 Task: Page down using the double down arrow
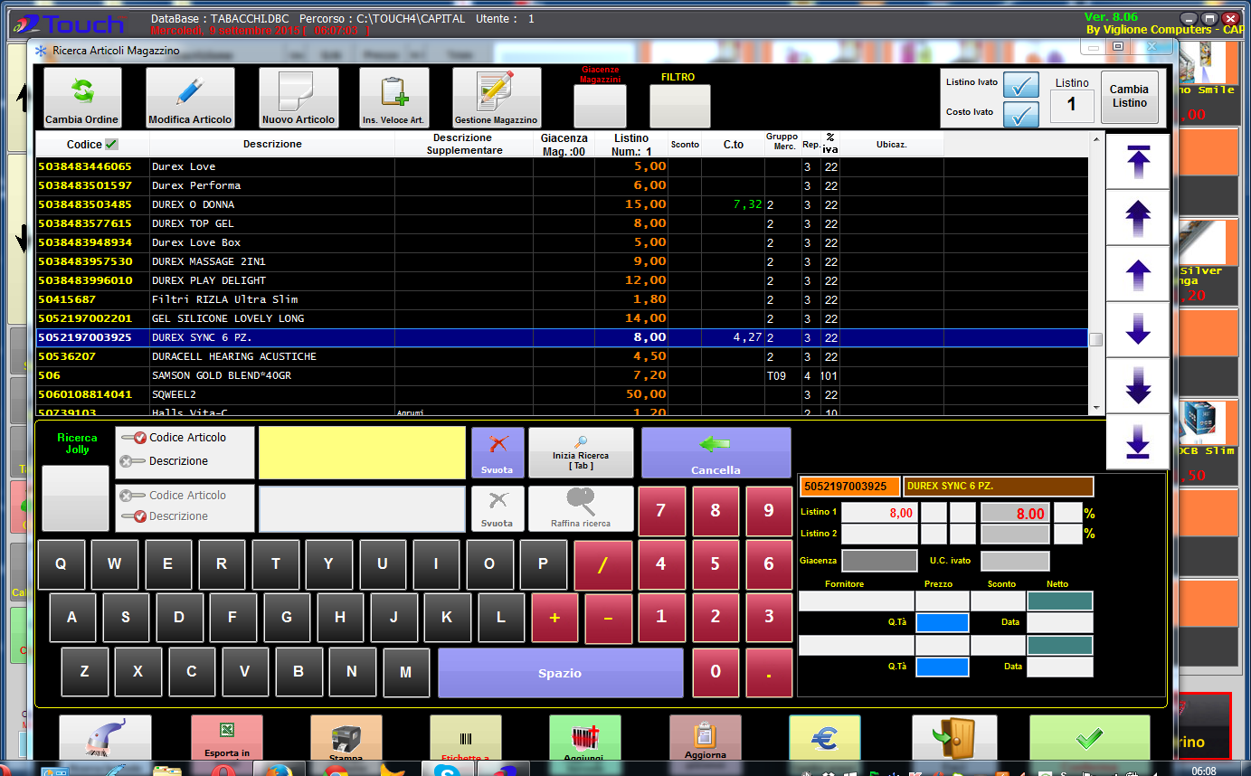[x=1138, y=385]
